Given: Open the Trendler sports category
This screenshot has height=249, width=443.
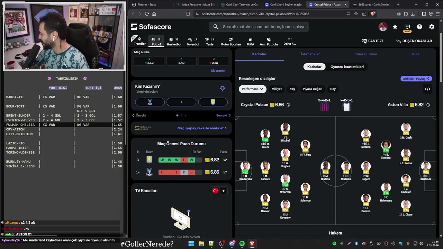Looking at the screenshot, I should click(140, 41).
